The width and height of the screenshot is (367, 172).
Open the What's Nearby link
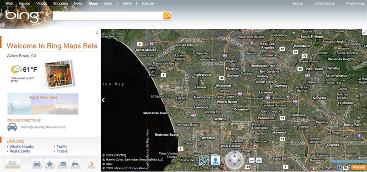tap(22, 147)
